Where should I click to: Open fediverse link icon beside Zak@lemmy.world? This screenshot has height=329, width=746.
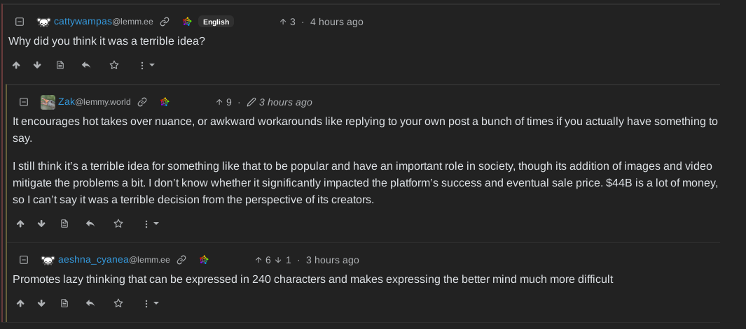tap(165, 101)
